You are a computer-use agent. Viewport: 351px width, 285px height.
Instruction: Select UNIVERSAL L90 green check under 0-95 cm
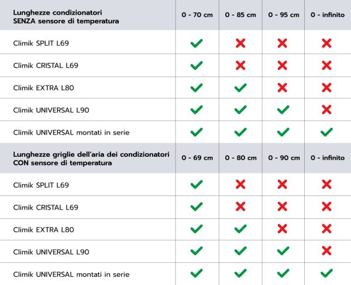click(x=283, y=109)
